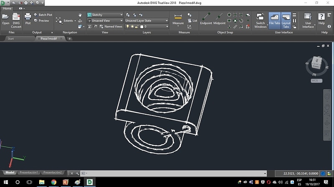Click the ID point coordinates icon
The width and height of the screenshot is (334, 187).
click(190, 27)
